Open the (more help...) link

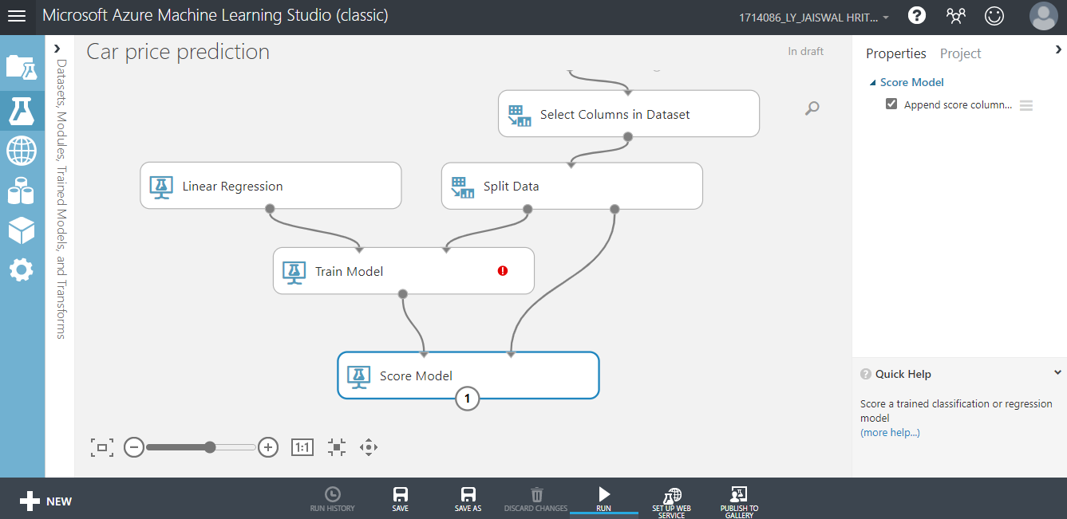890,432
